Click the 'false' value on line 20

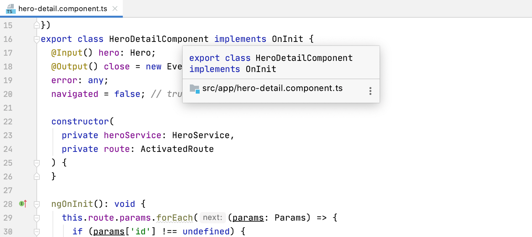point(127,94)
